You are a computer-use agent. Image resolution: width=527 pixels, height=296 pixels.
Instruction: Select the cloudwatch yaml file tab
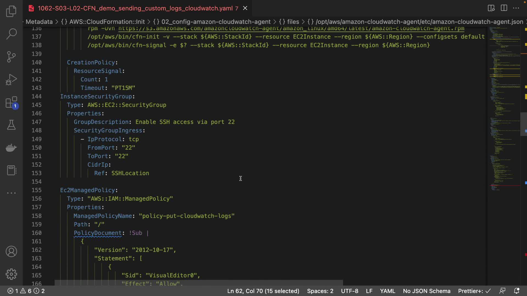pos(135,8)
